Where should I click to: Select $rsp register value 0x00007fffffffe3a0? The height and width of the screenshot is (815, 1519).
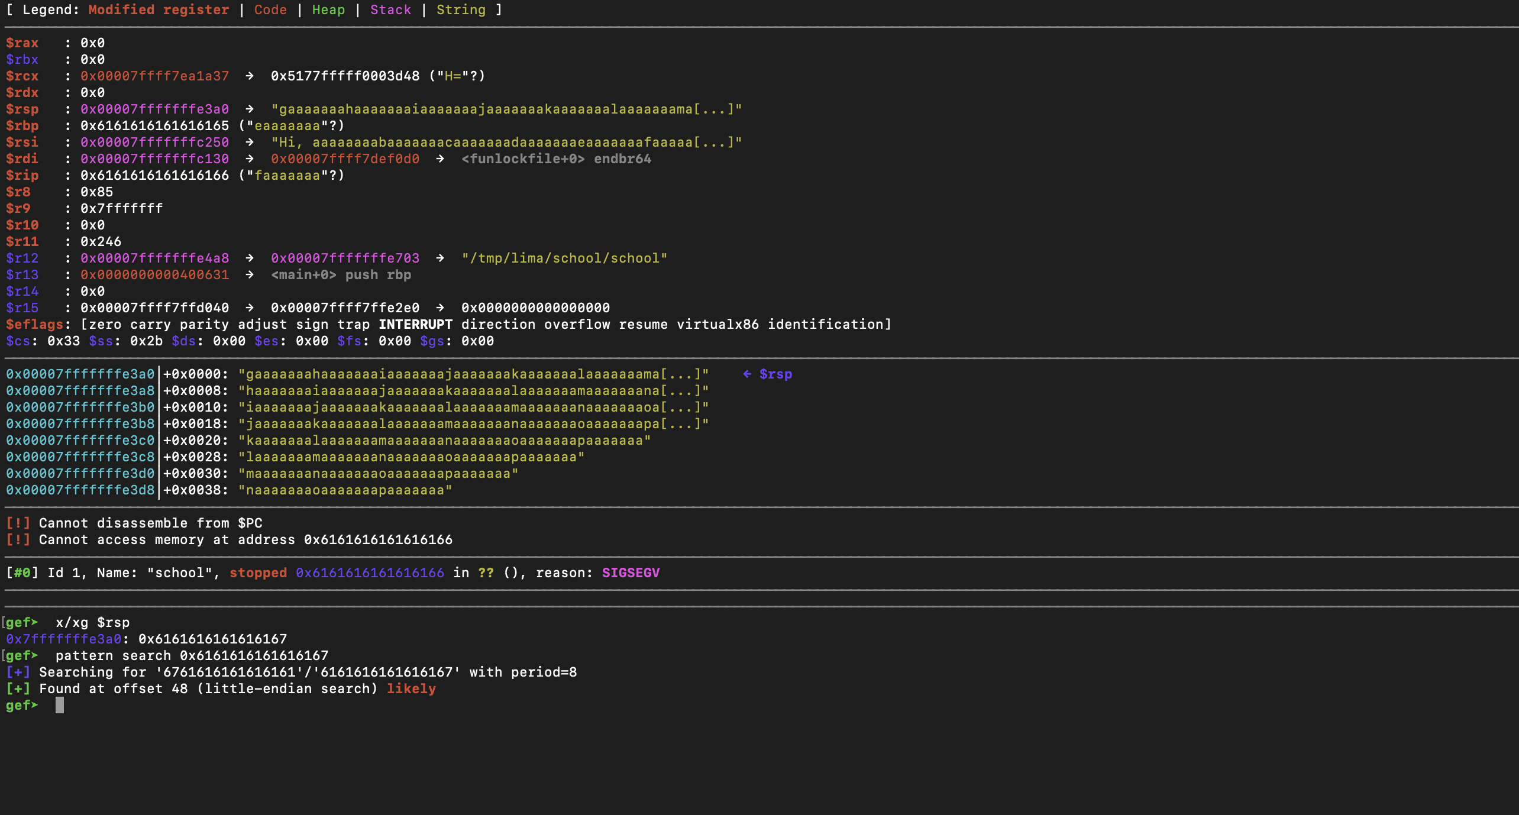click(154, 109)
